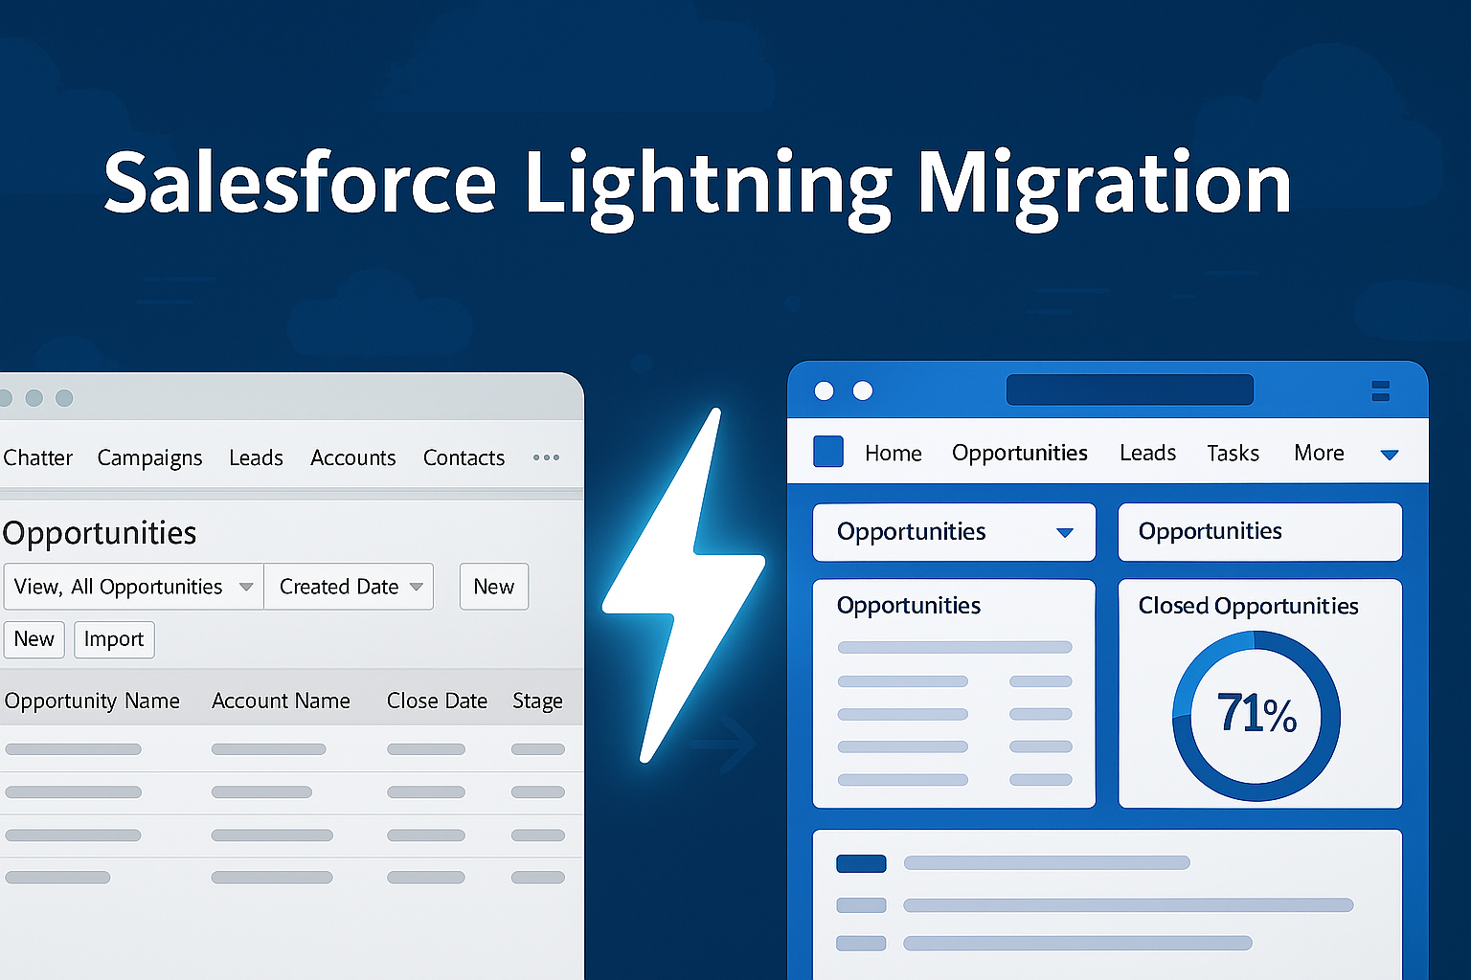
Task: Select the Contacts tab
Action: [x=464, y=457]
